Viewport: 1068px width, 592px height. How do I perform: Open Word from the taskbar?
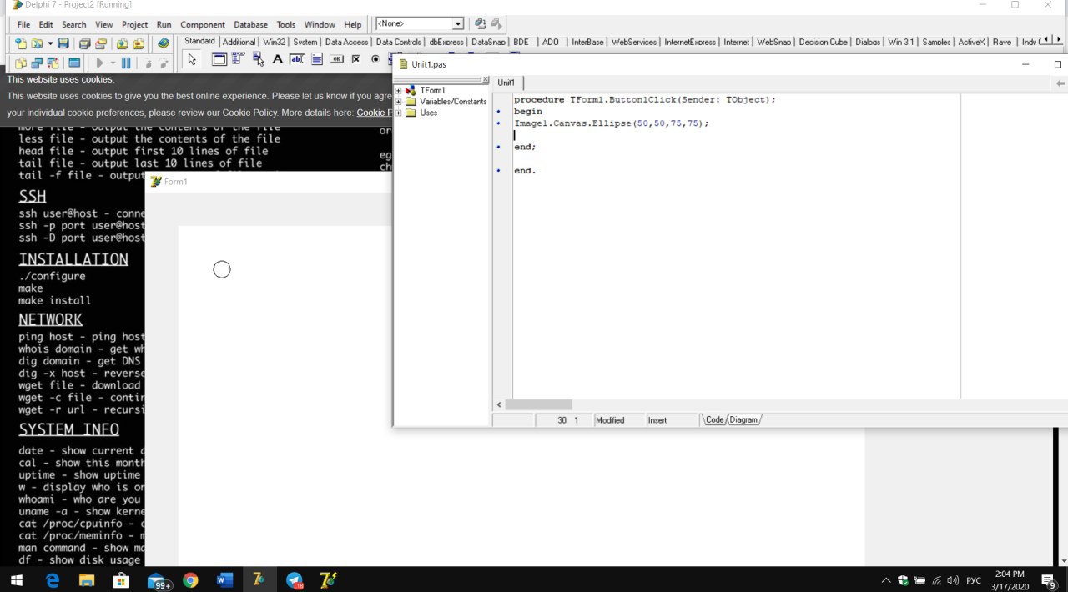click(x=224, y=579)
